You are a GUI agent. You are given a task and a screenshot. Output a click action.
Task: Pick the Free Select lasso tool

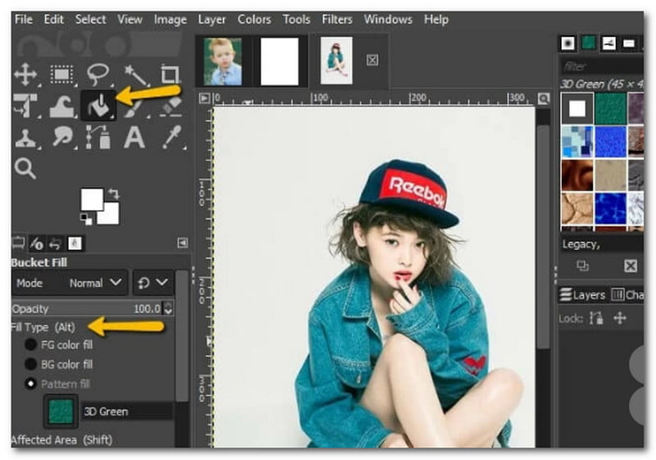pos(98,74)
